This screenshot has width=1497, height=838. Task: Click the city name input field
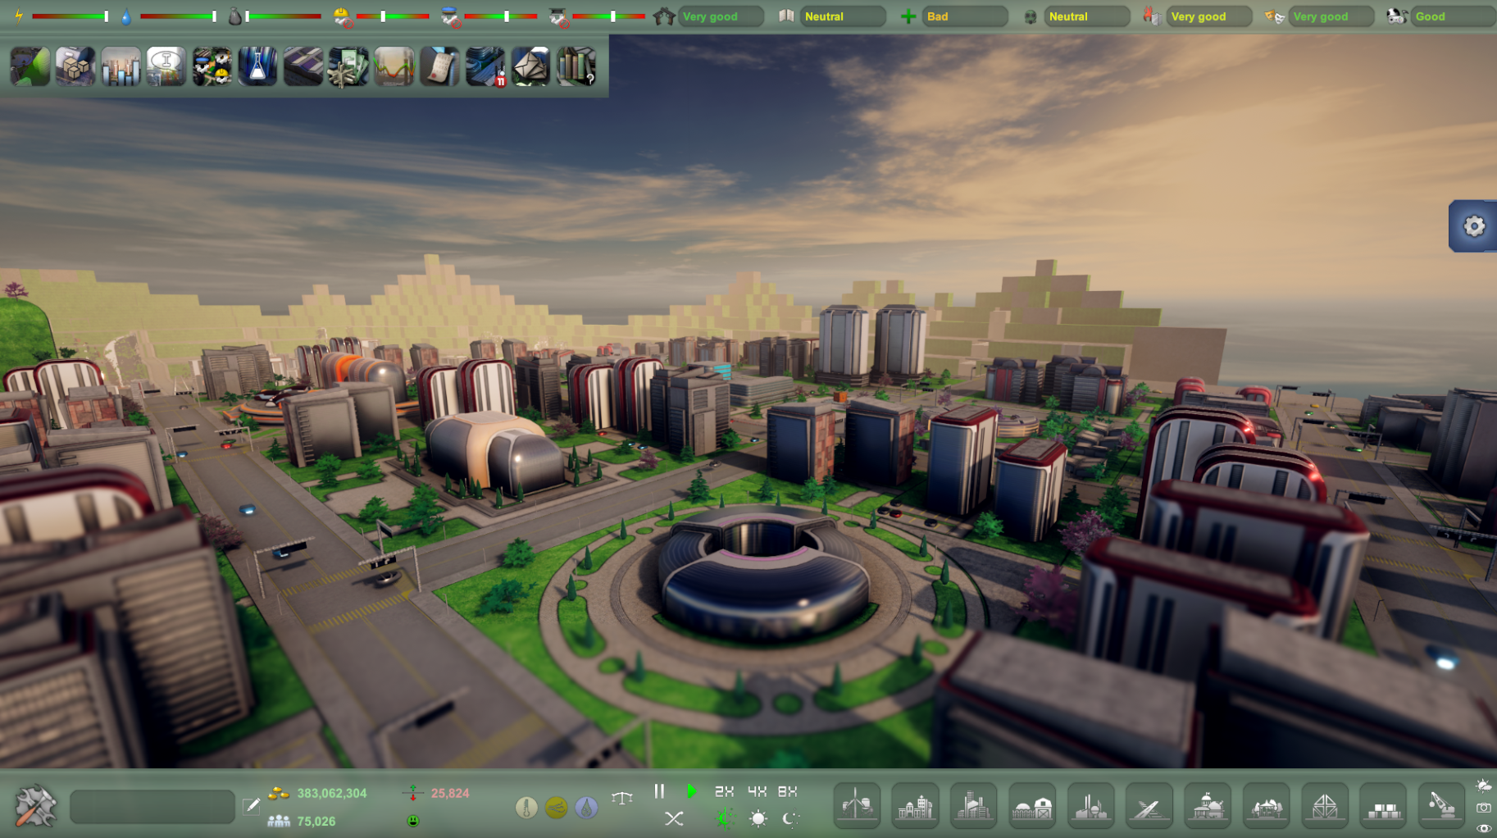(152, 807)
